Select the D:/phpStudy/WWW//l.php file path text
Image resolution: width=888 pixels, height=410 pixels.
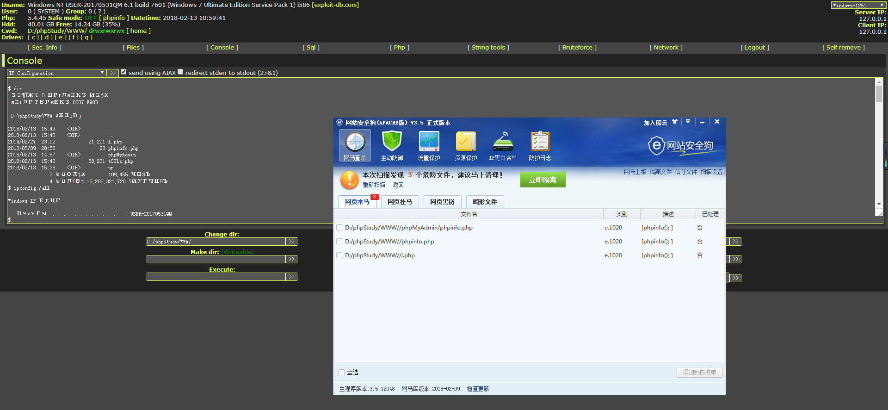pos(380,255)
